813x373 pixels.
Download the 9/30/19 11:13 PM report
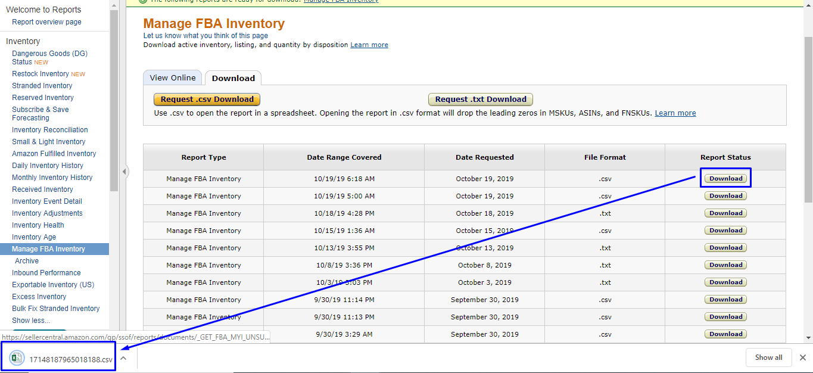[725, 316]
